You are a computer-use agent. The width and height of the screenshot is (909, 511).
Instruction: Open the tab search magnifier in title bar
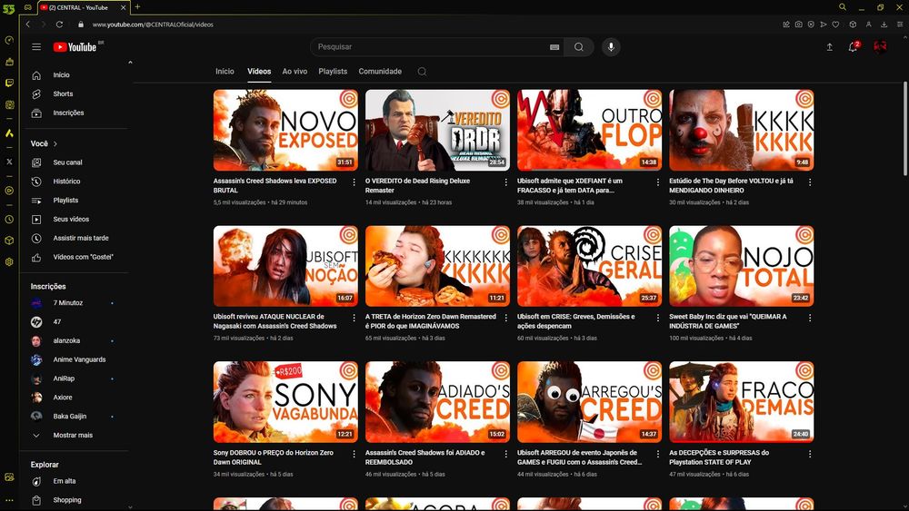point(843,7)
